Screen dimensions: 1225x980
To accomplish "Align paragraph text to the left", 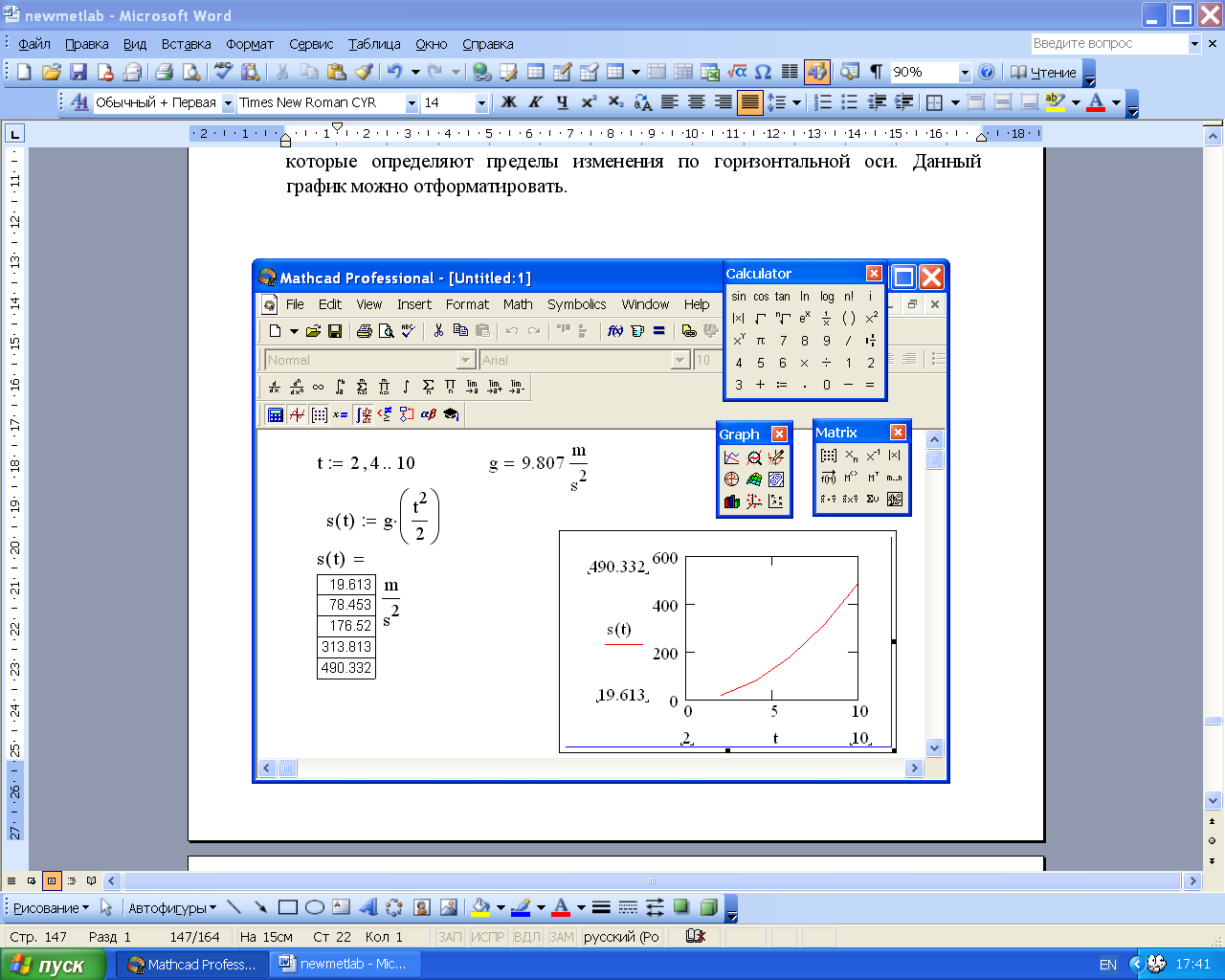I will (x=669, y=102).
